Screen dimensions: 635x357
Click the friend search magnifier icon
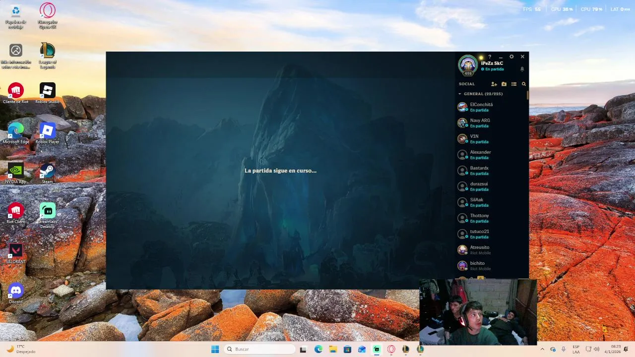pos(524,84)
